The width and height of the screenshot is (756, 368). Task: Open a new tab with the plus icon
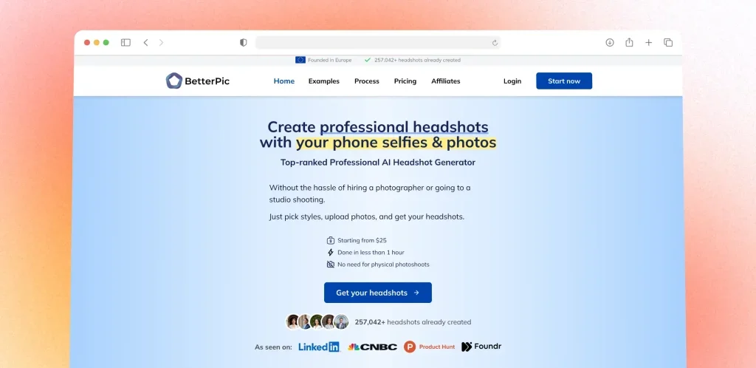648,42
